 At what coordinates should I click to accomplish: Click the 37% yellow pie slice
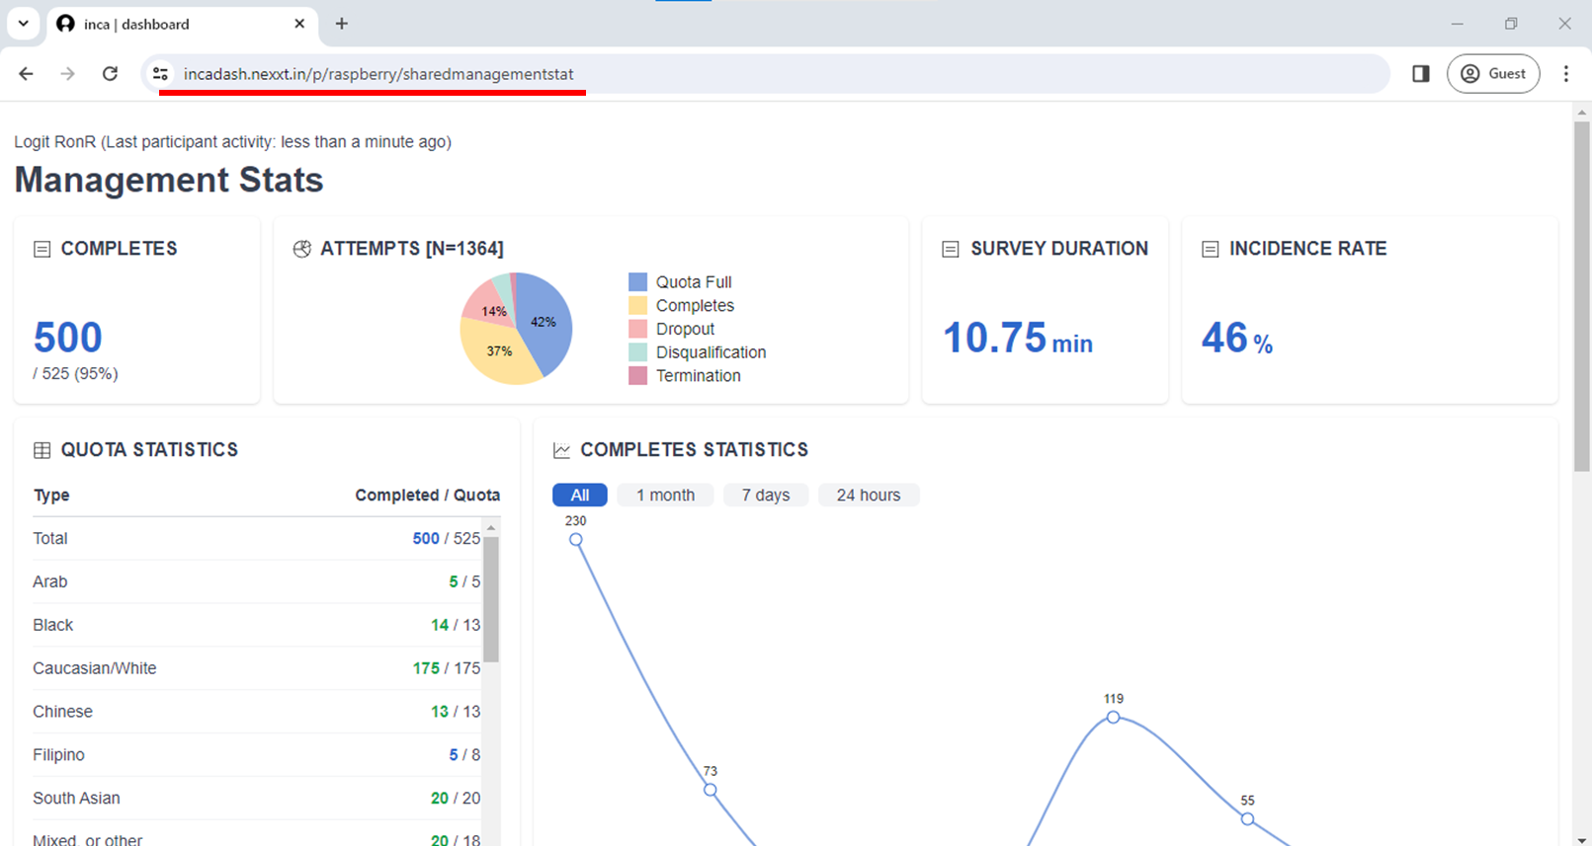point(499,352)
